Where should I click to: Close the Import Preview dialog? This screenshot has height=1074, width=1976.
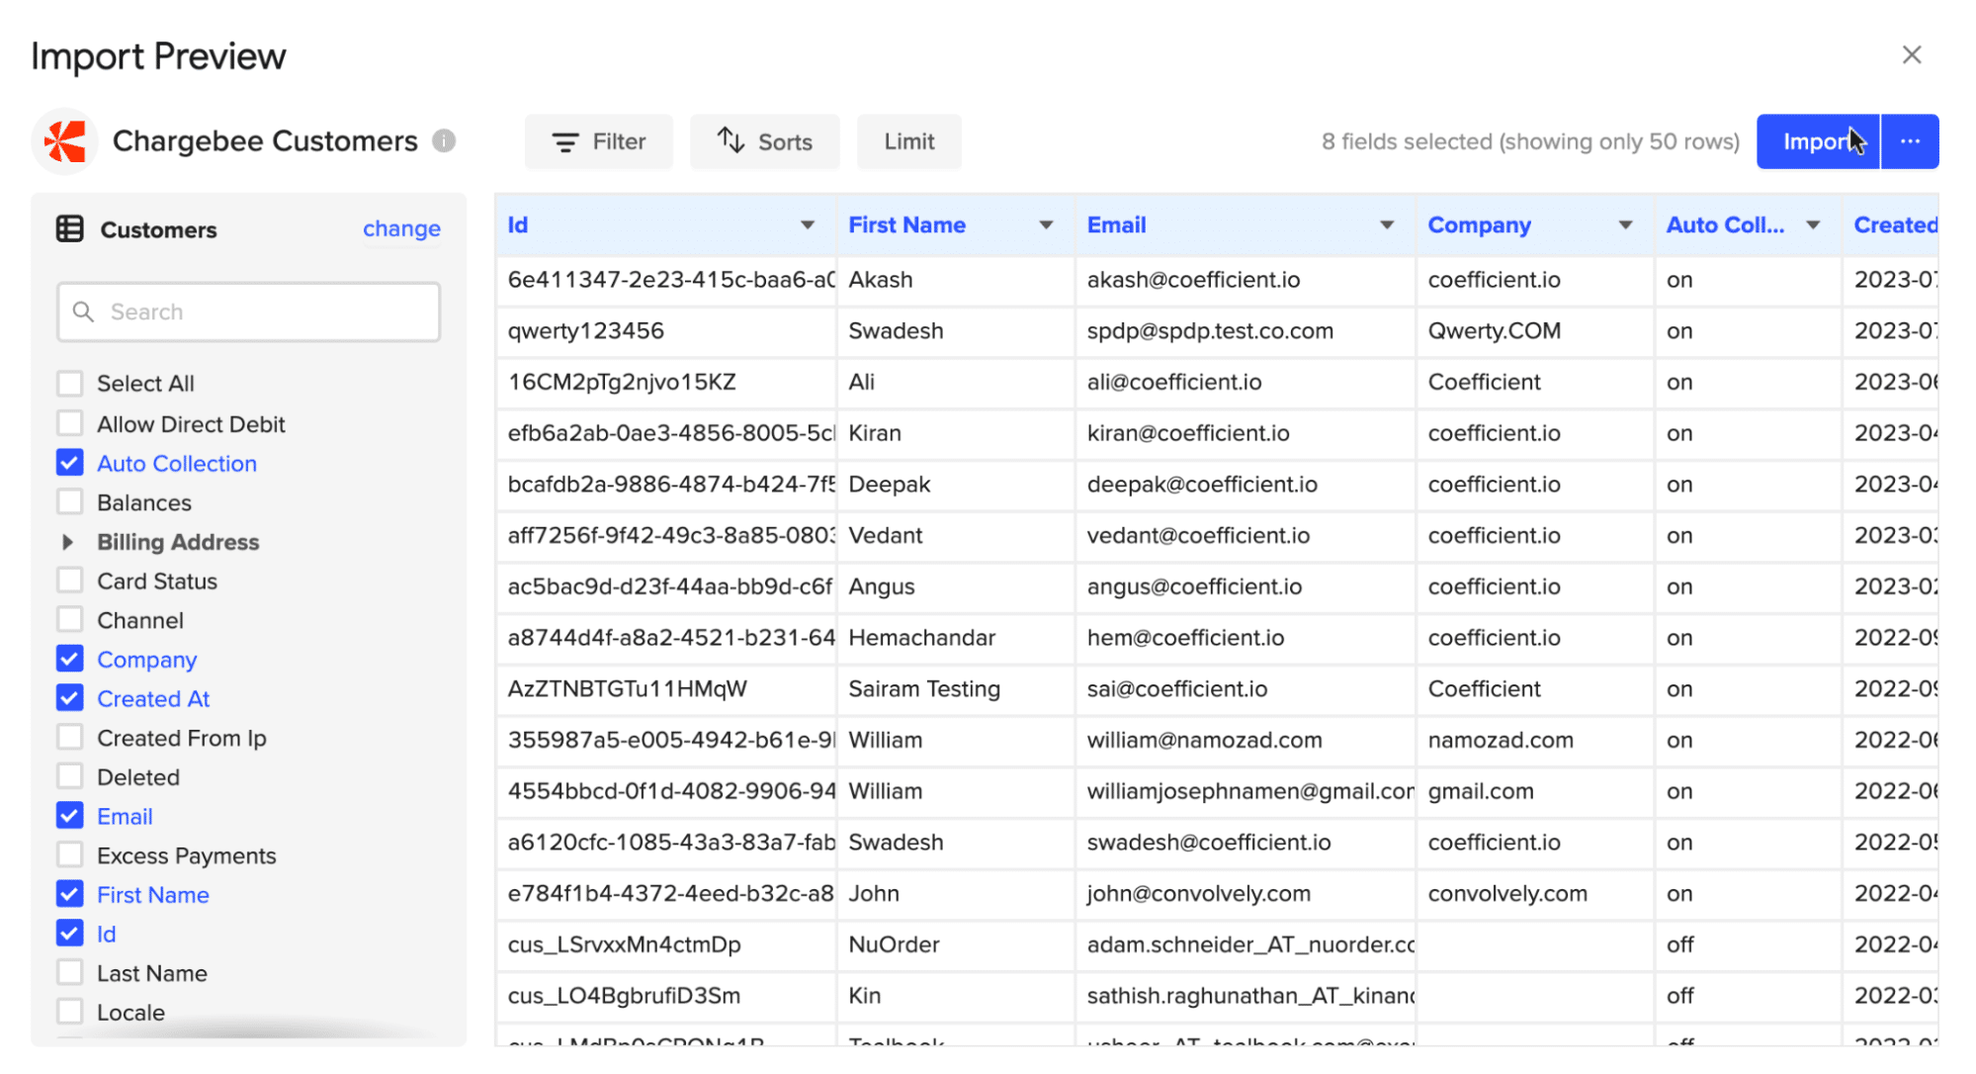1912,55
